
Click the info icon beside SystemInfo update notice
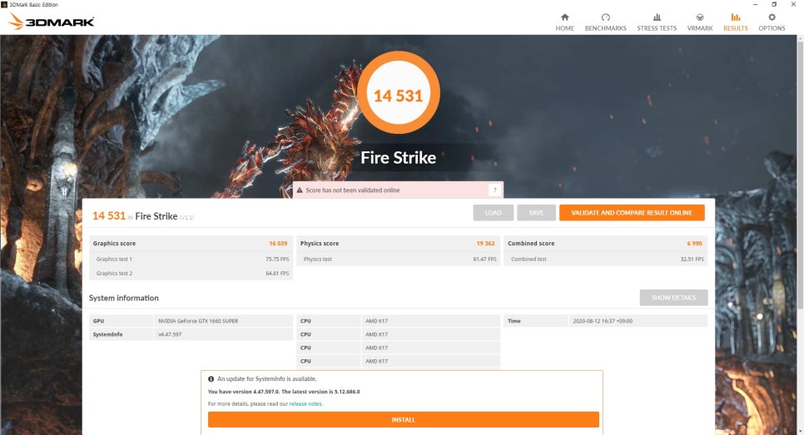211,379
